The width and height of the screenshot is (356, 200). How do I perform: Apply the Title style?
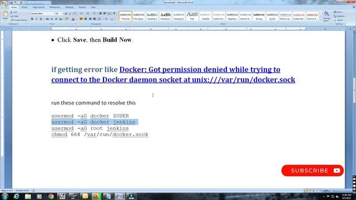(x=192, y=16)
